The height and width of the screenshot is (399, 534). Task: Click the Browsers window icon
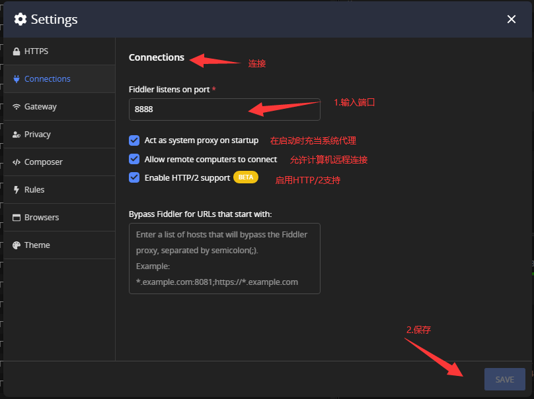point(17,218)
